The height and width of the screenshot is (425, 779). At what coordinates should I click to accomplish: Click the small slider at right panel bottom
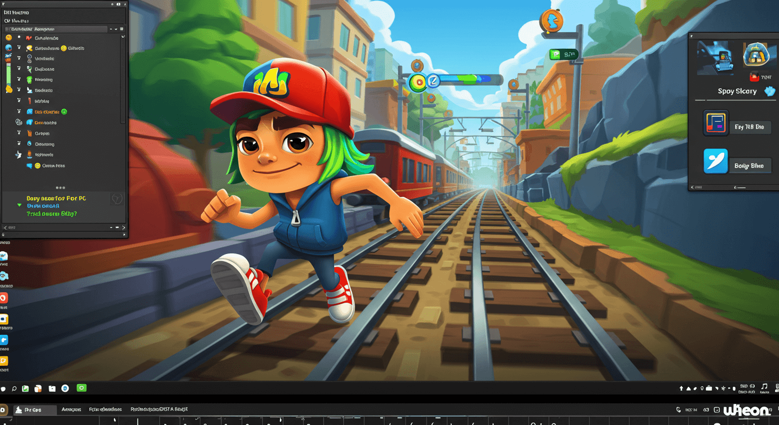tap(739, 188)
